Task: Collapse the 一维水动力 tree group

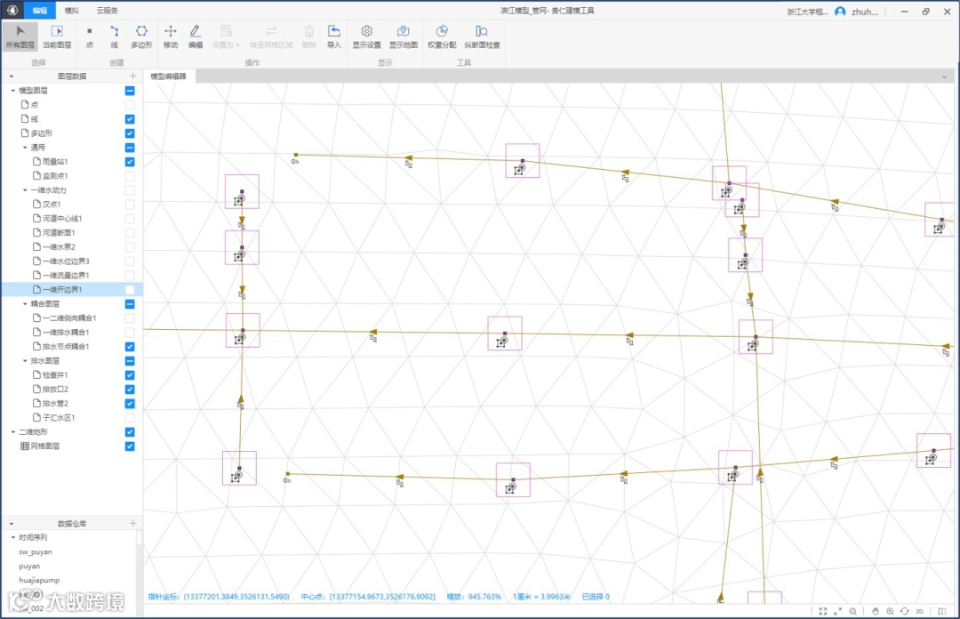Action: (25, 190)
